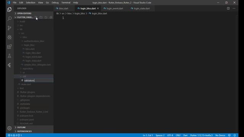Open the Search view in activity bar
This screenshot has width=244, height=137.
[9, 19]
